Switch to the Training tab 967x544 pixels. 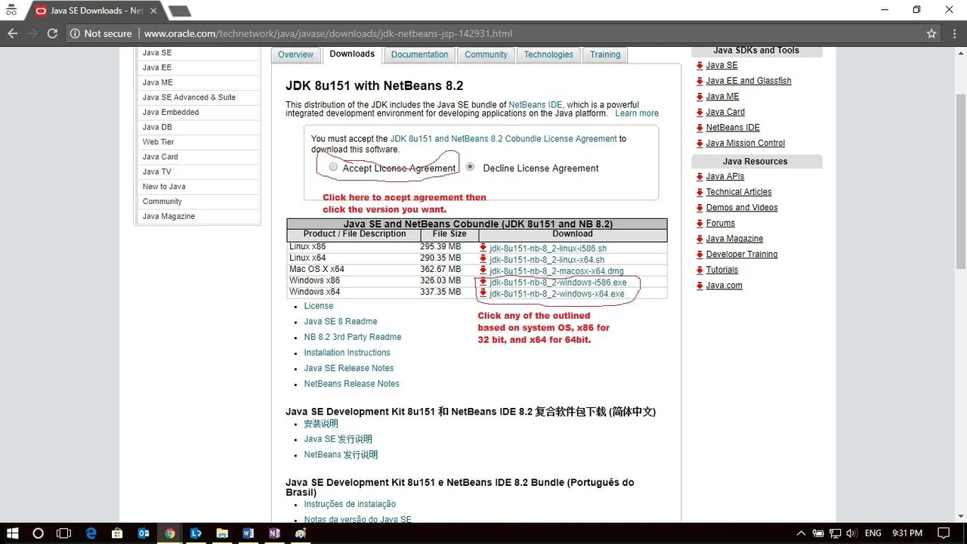click(605, 54)
